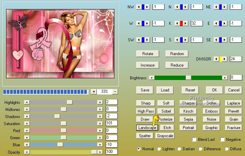Select the Diffuse blend mode
This screenshot has width=245, height=156.
tap(227, 149)
